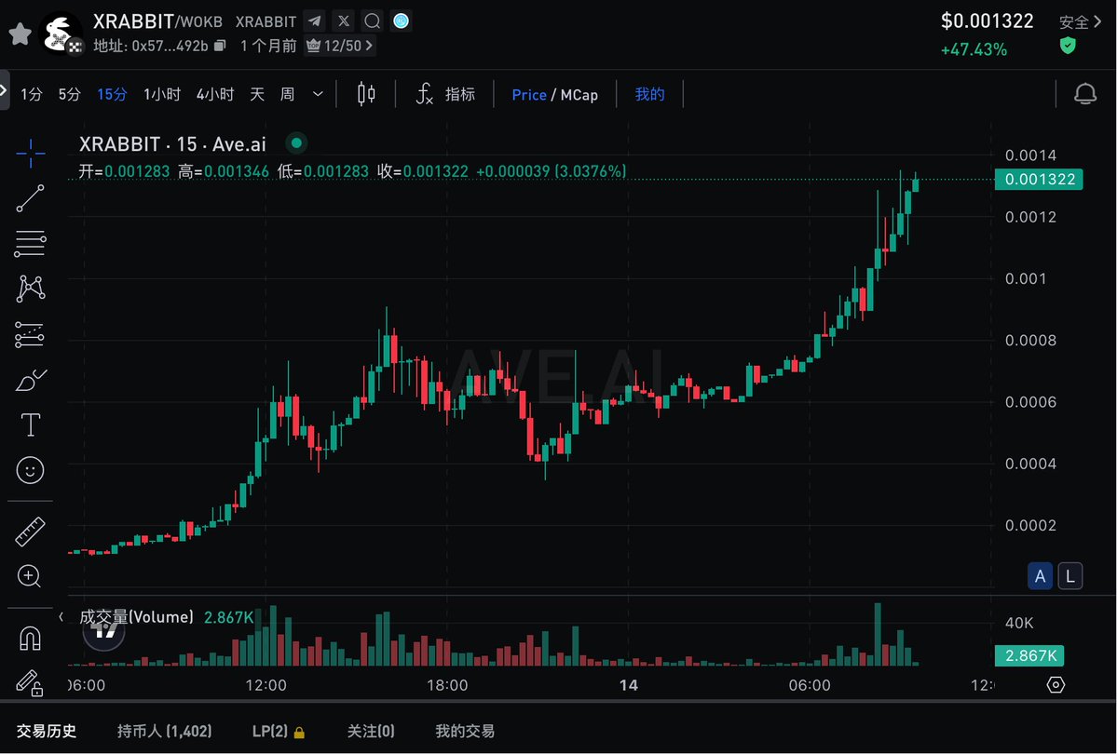Select the 1分 timeframe

pyautogui.click(x=32, y=94)
